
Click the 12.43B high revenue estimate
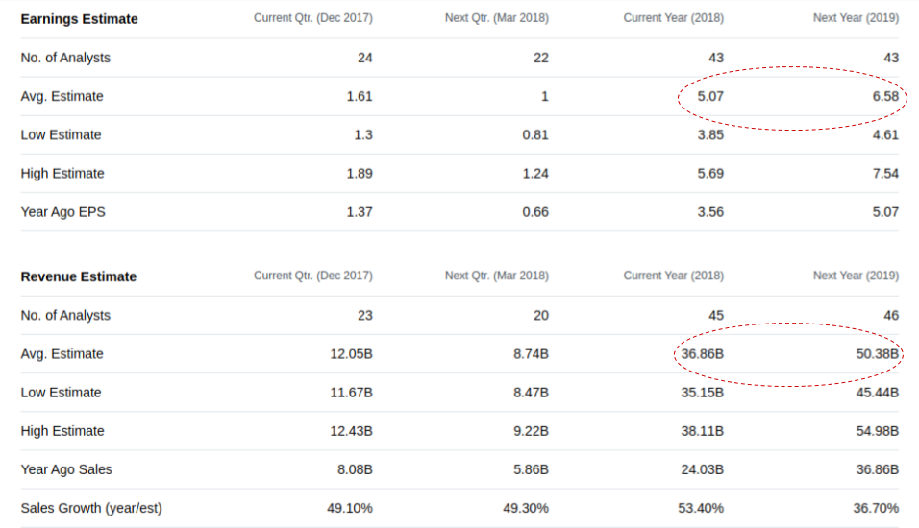click(x=351, y=431)
